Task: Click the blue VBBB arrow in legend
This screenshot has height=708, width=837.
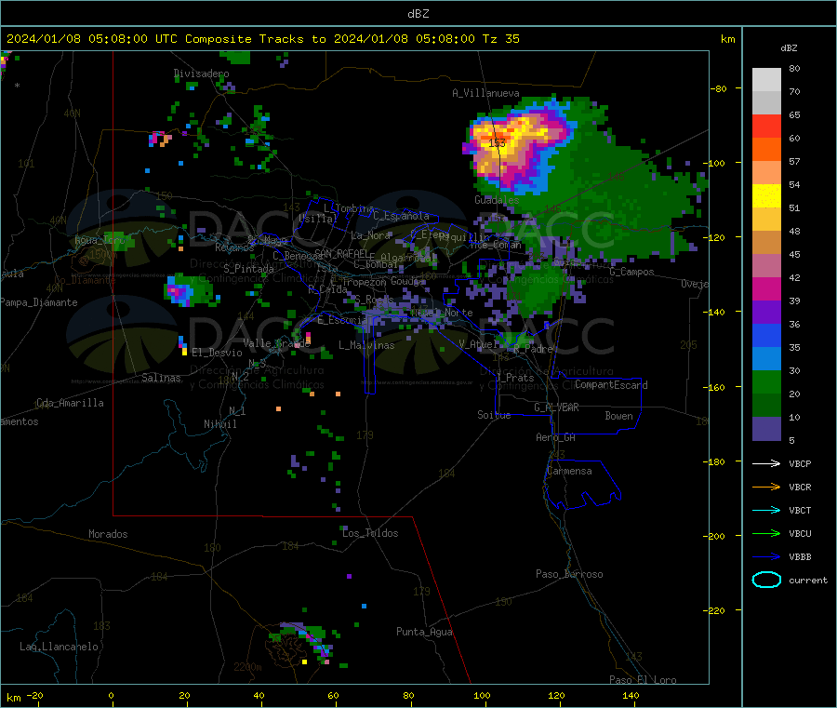Action: click(x=766, y=556)
